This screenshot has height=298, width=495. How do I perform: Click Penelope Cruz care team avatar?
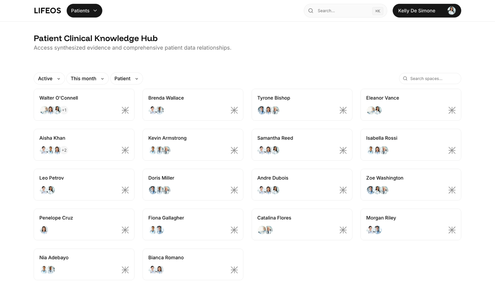pos(44,230)
